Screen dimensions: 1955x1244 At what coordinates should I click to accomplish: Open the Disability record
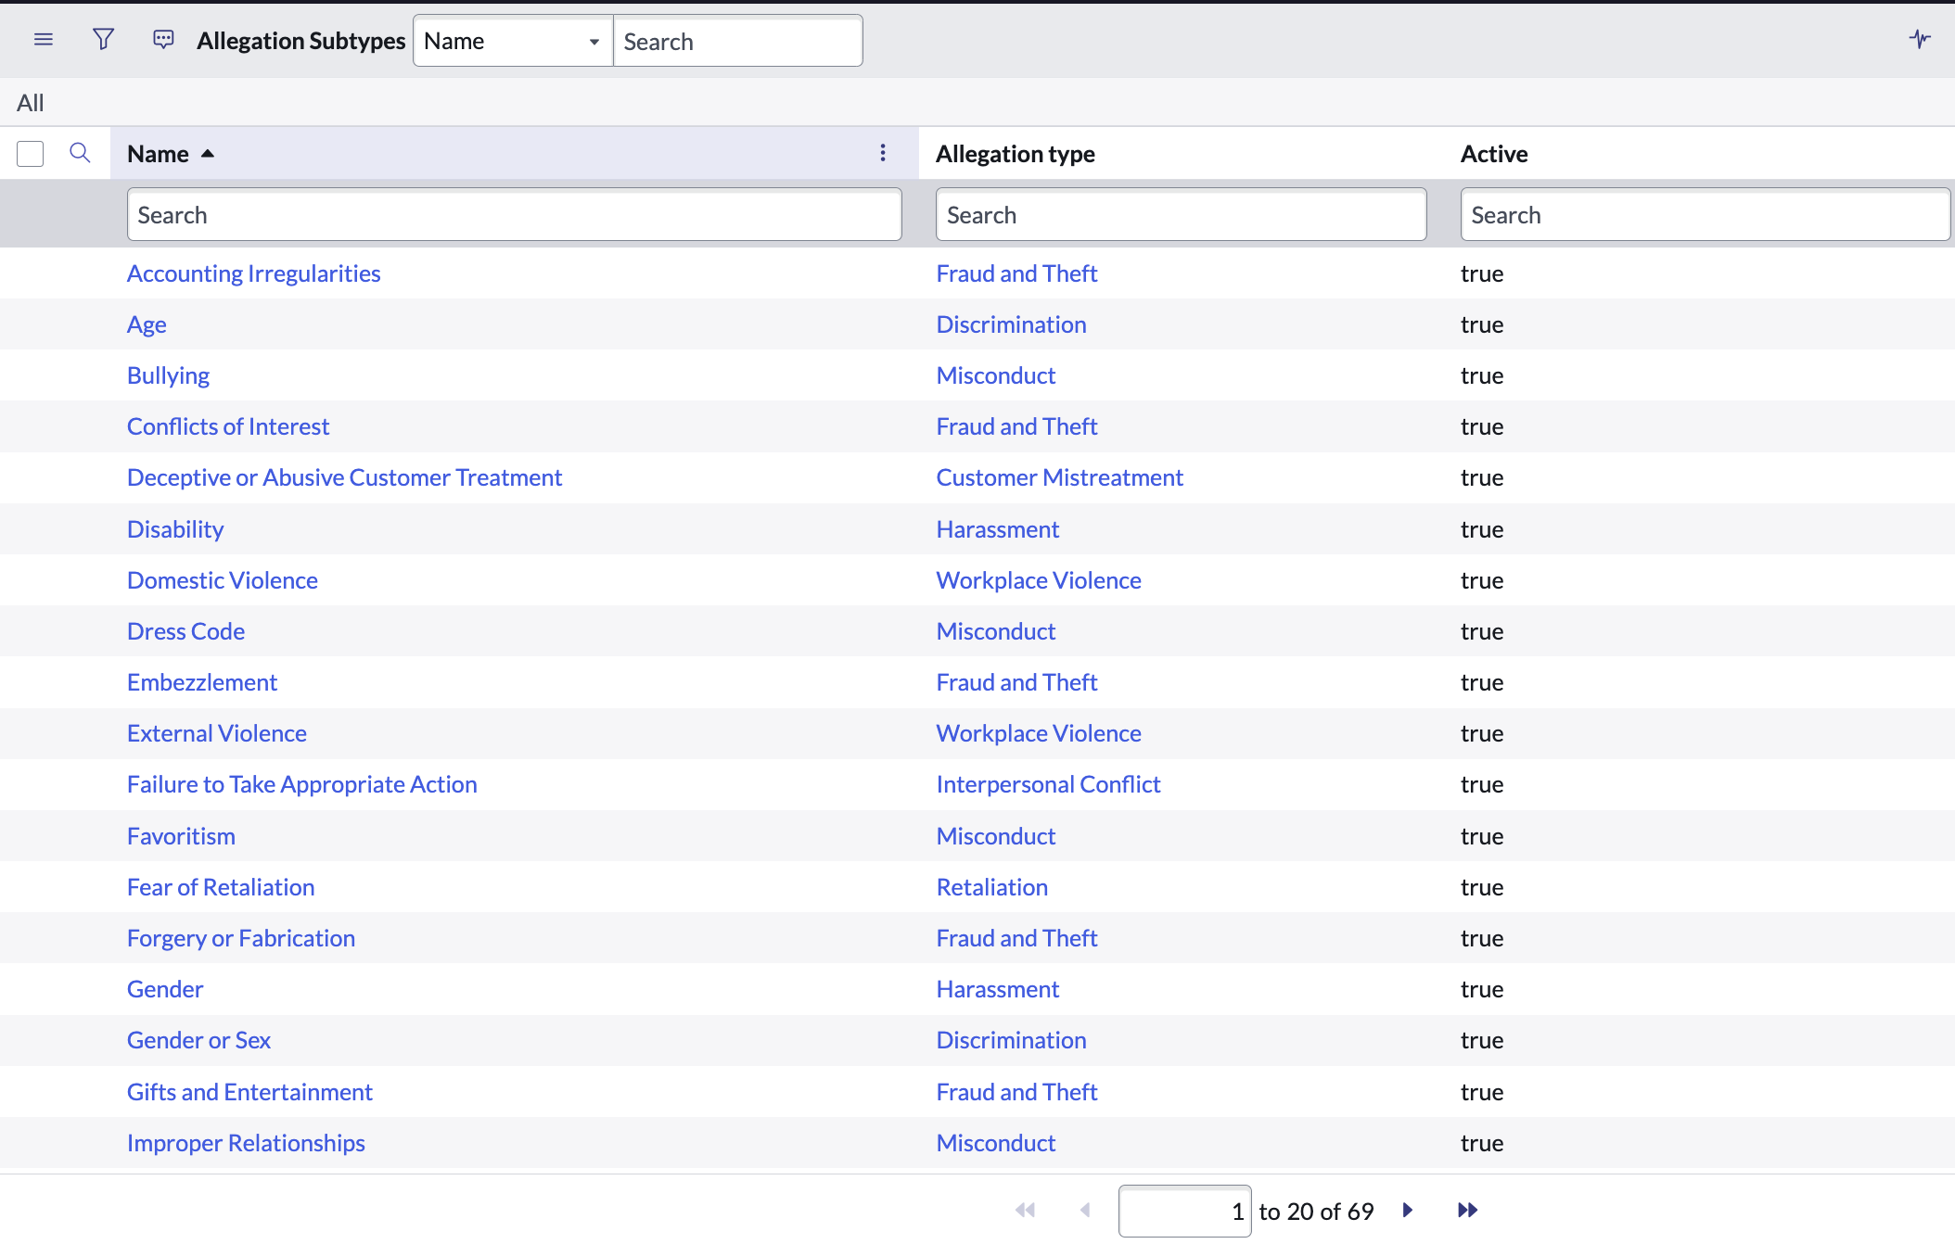point(175,529)
